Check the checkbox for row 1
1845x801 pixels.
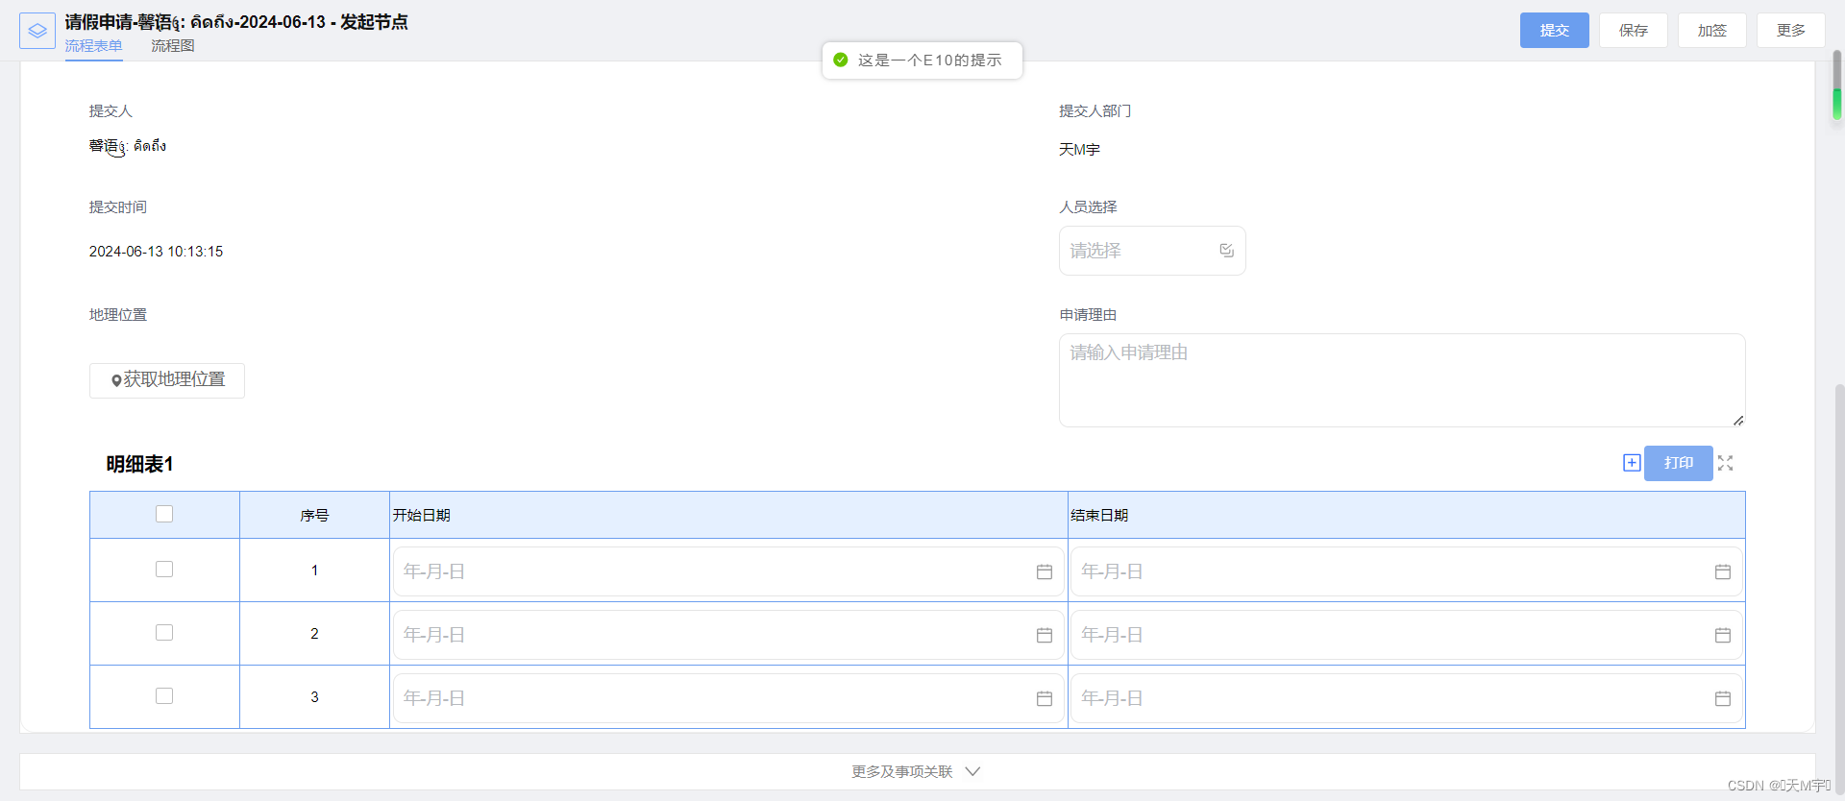164,569
